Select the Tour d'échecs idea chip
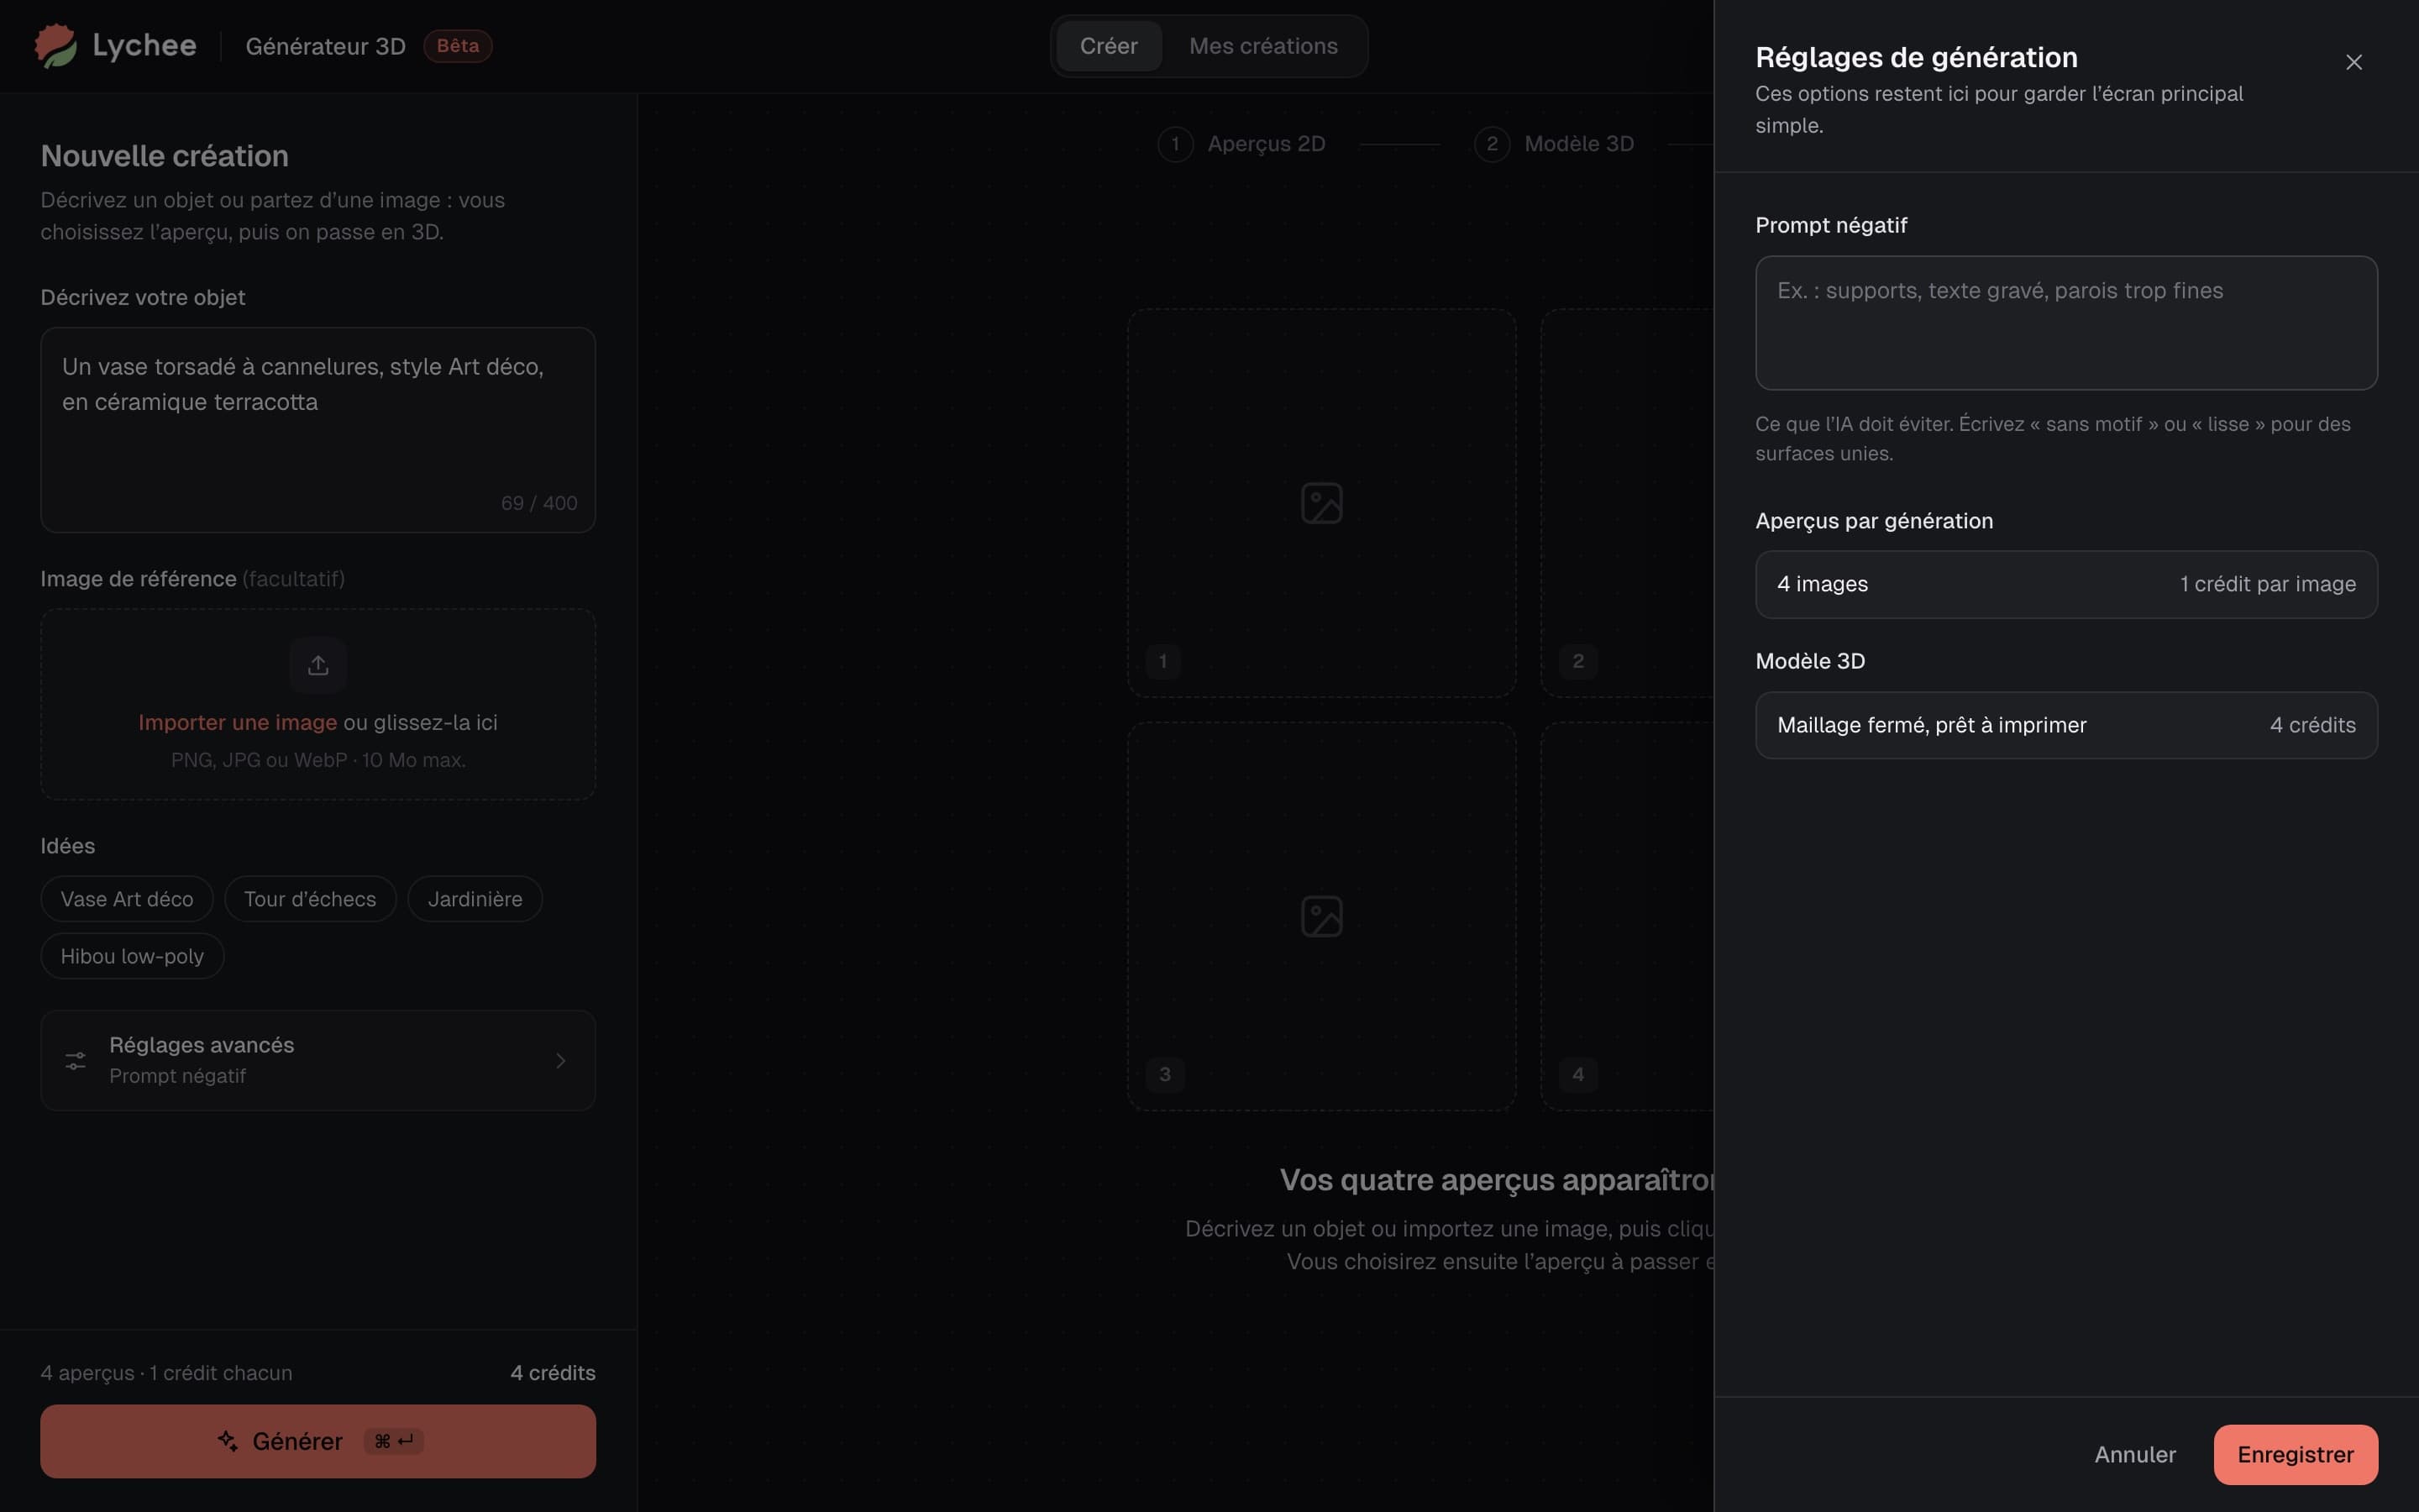Image resolution: width=2419 pixels, height=1512 pixels. point(310,899)
